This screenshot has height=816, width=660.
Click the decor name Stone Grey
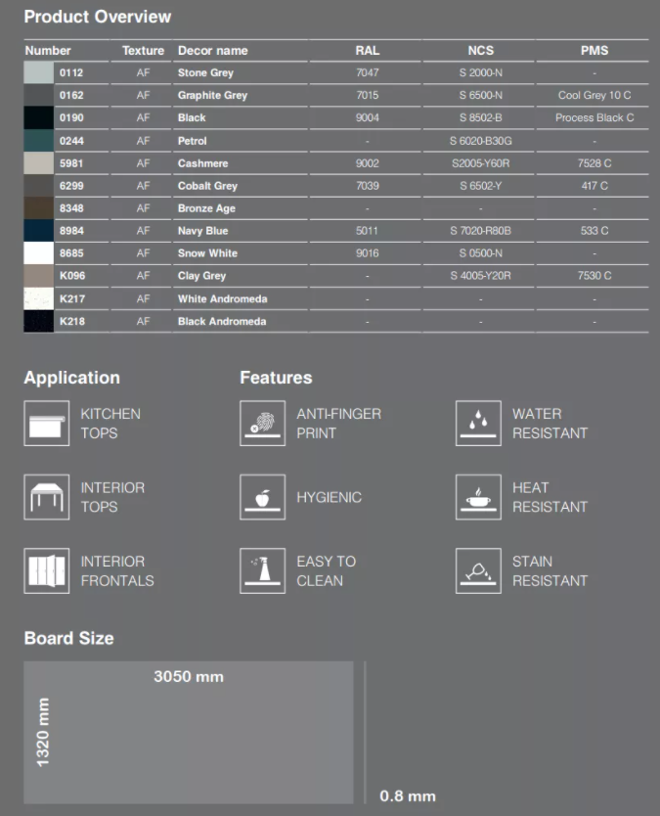pyautogui.click(x=205, y=72)
